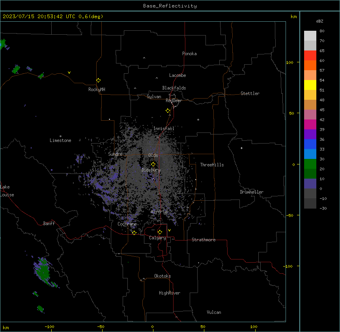Select the deep orange 57-60 dBZ swatch
340x332 pixels.
tap(310, 65)
